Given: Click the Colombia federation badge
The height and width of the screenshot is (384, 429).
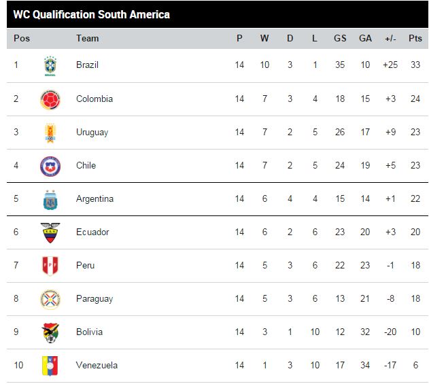Looking at the screenshot, I should point(50,100).
